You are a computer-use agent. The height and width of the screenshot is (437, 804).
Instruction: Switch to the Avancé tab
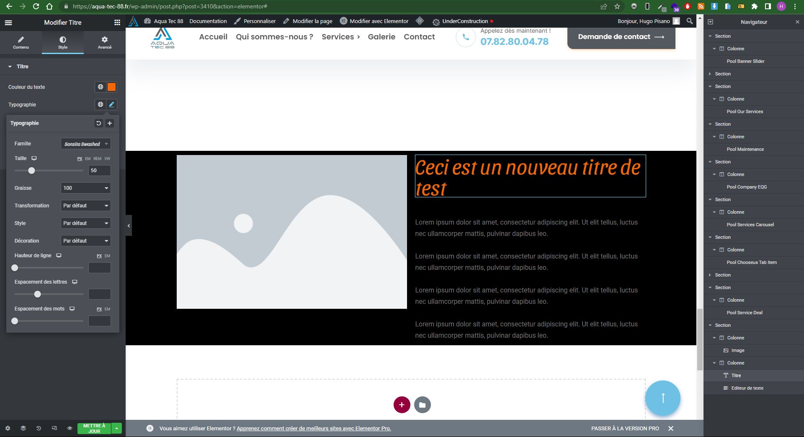point(104,42)
